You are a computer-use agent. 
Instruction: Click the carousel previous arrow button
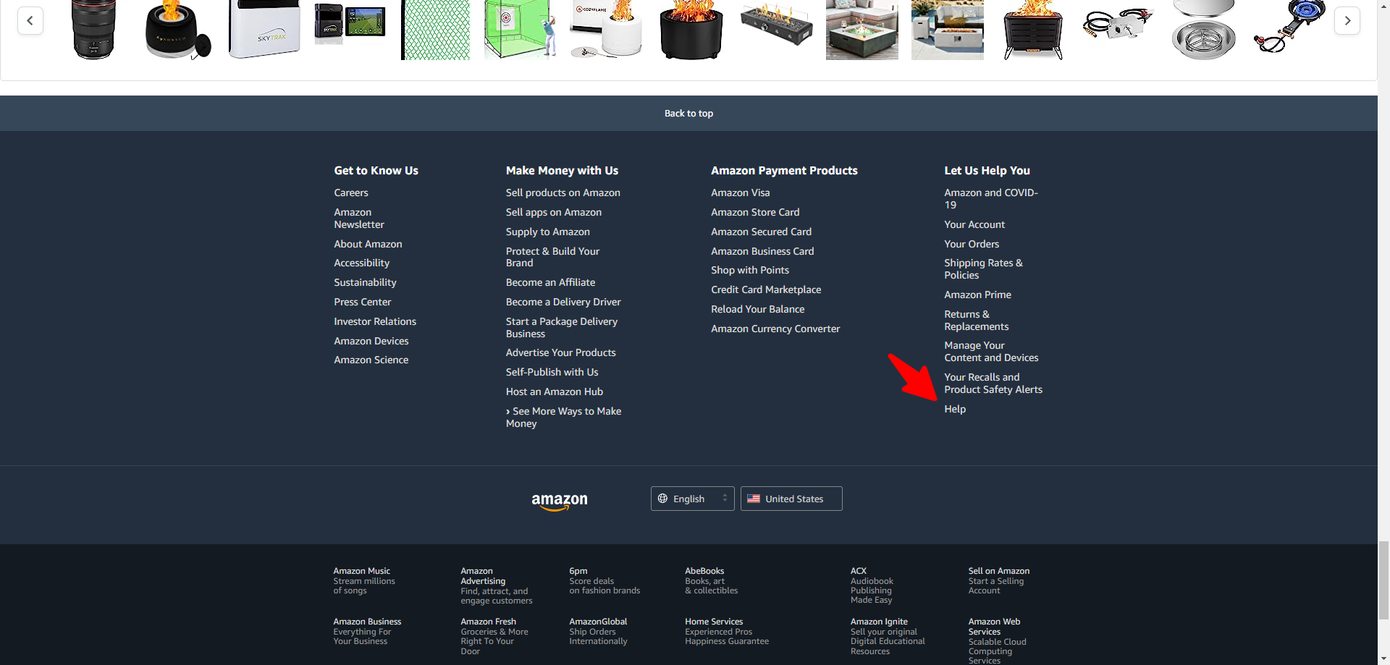(x=30, y=20)
